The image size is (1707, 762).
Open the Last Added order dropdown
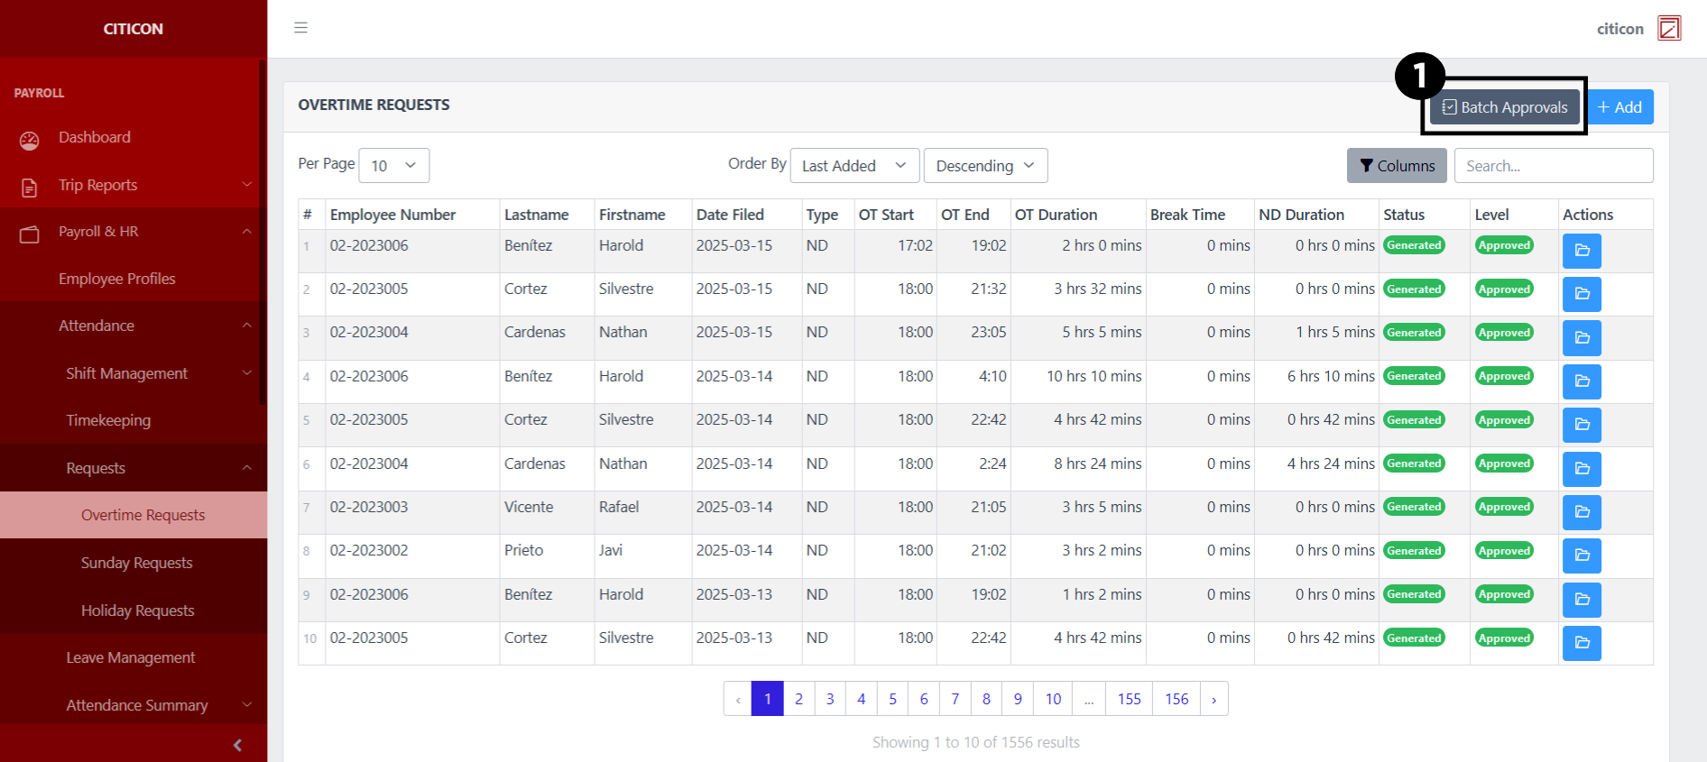click(853, 166)
